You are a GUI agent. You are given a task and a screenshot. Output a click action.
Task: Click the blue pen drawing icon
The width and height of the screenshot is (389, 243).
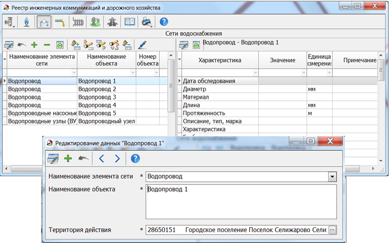(142, 45)
